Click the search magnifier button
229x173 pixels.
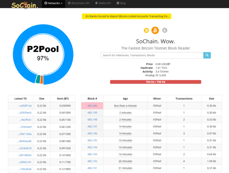[x=207, y=55]
